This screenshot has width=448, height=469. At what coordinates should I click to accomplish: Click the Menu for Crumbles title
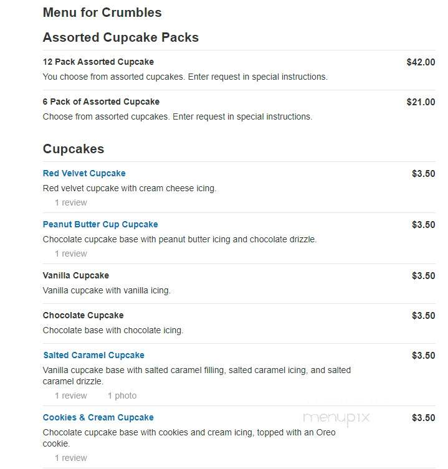pyautogui.click(x=102, y=12)
